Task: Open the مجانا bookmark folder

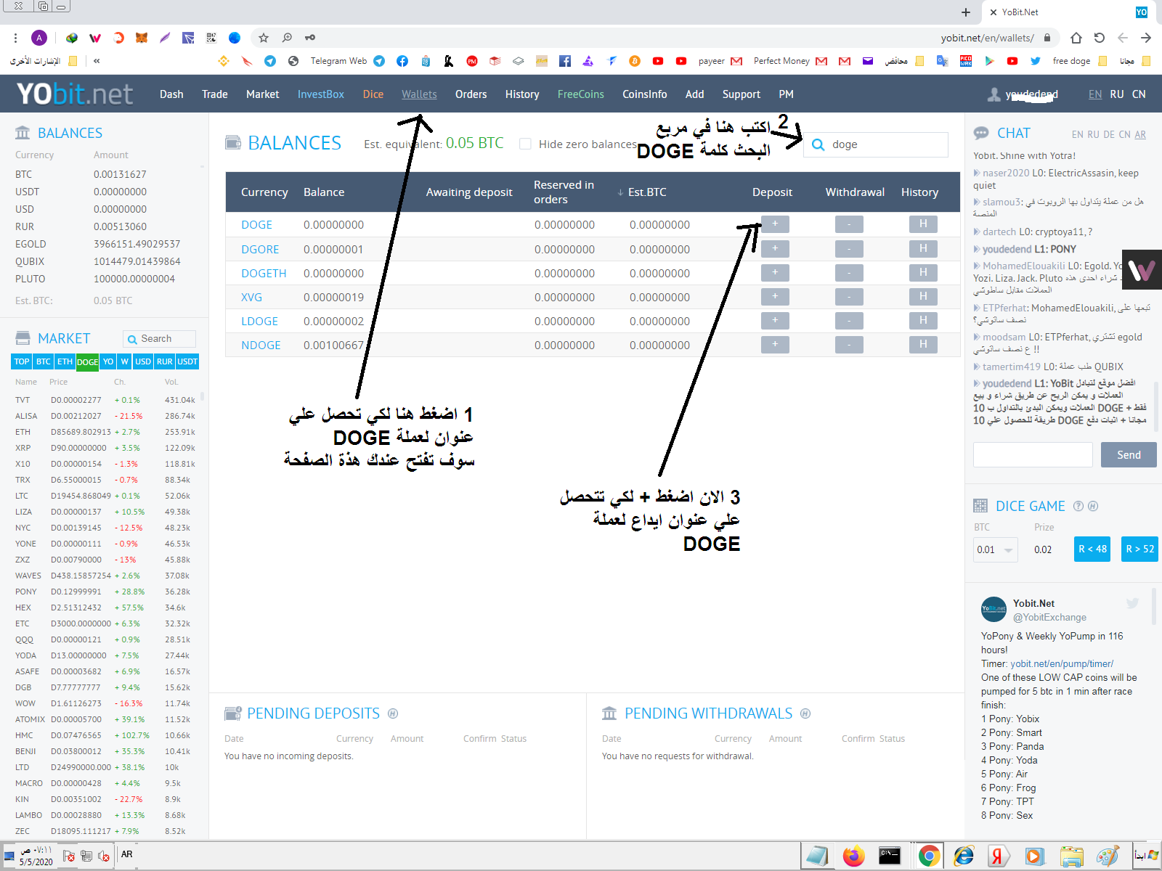Action: pos(1135,61)
